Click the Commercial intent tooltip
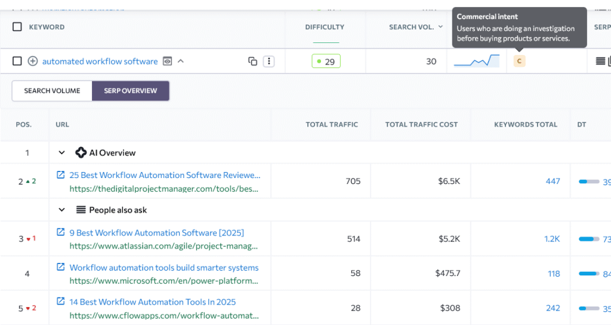 click(x=520, y=27)
